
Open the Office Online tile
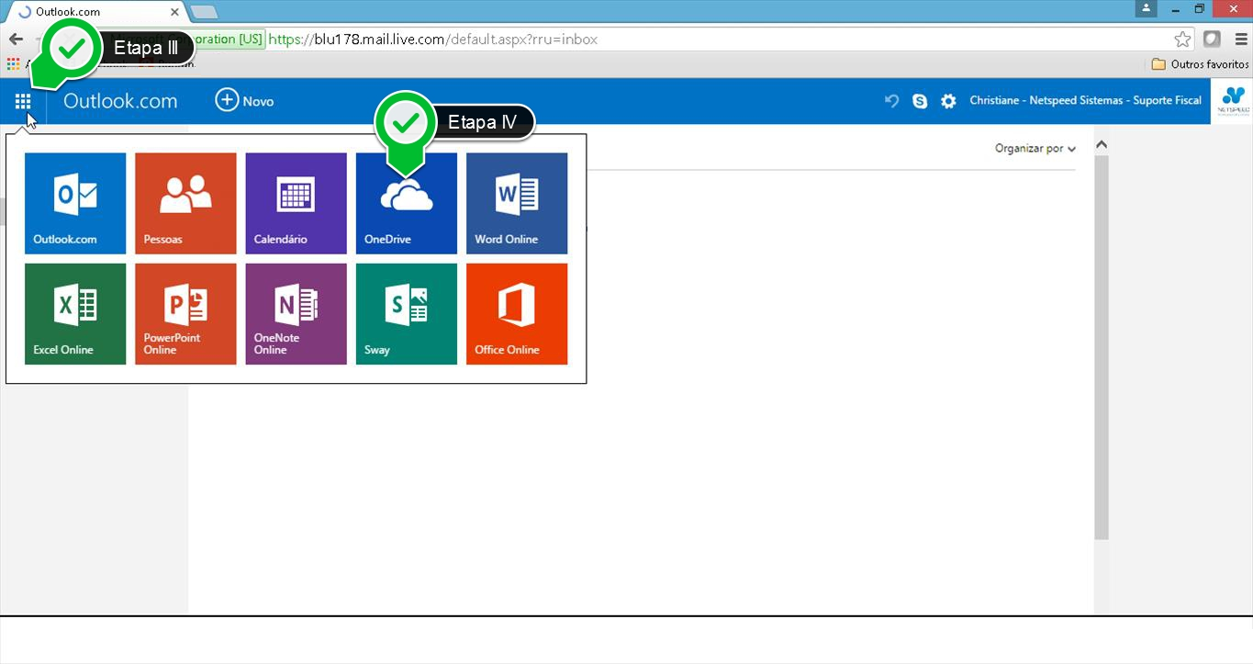(x=517, y=314)
